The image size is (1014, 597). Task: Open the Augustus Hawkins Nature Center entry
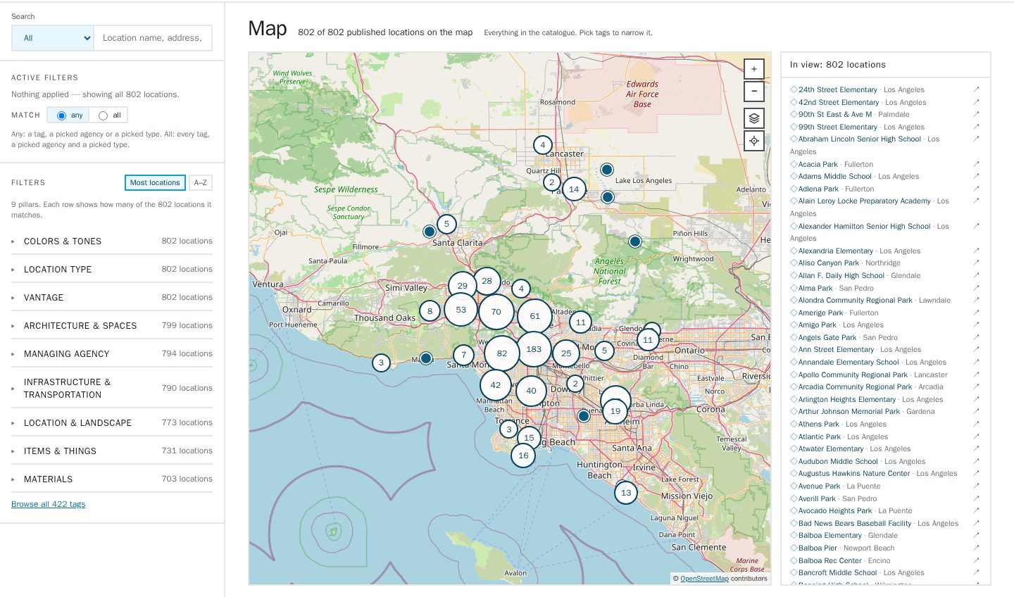(x=854, y=474)
